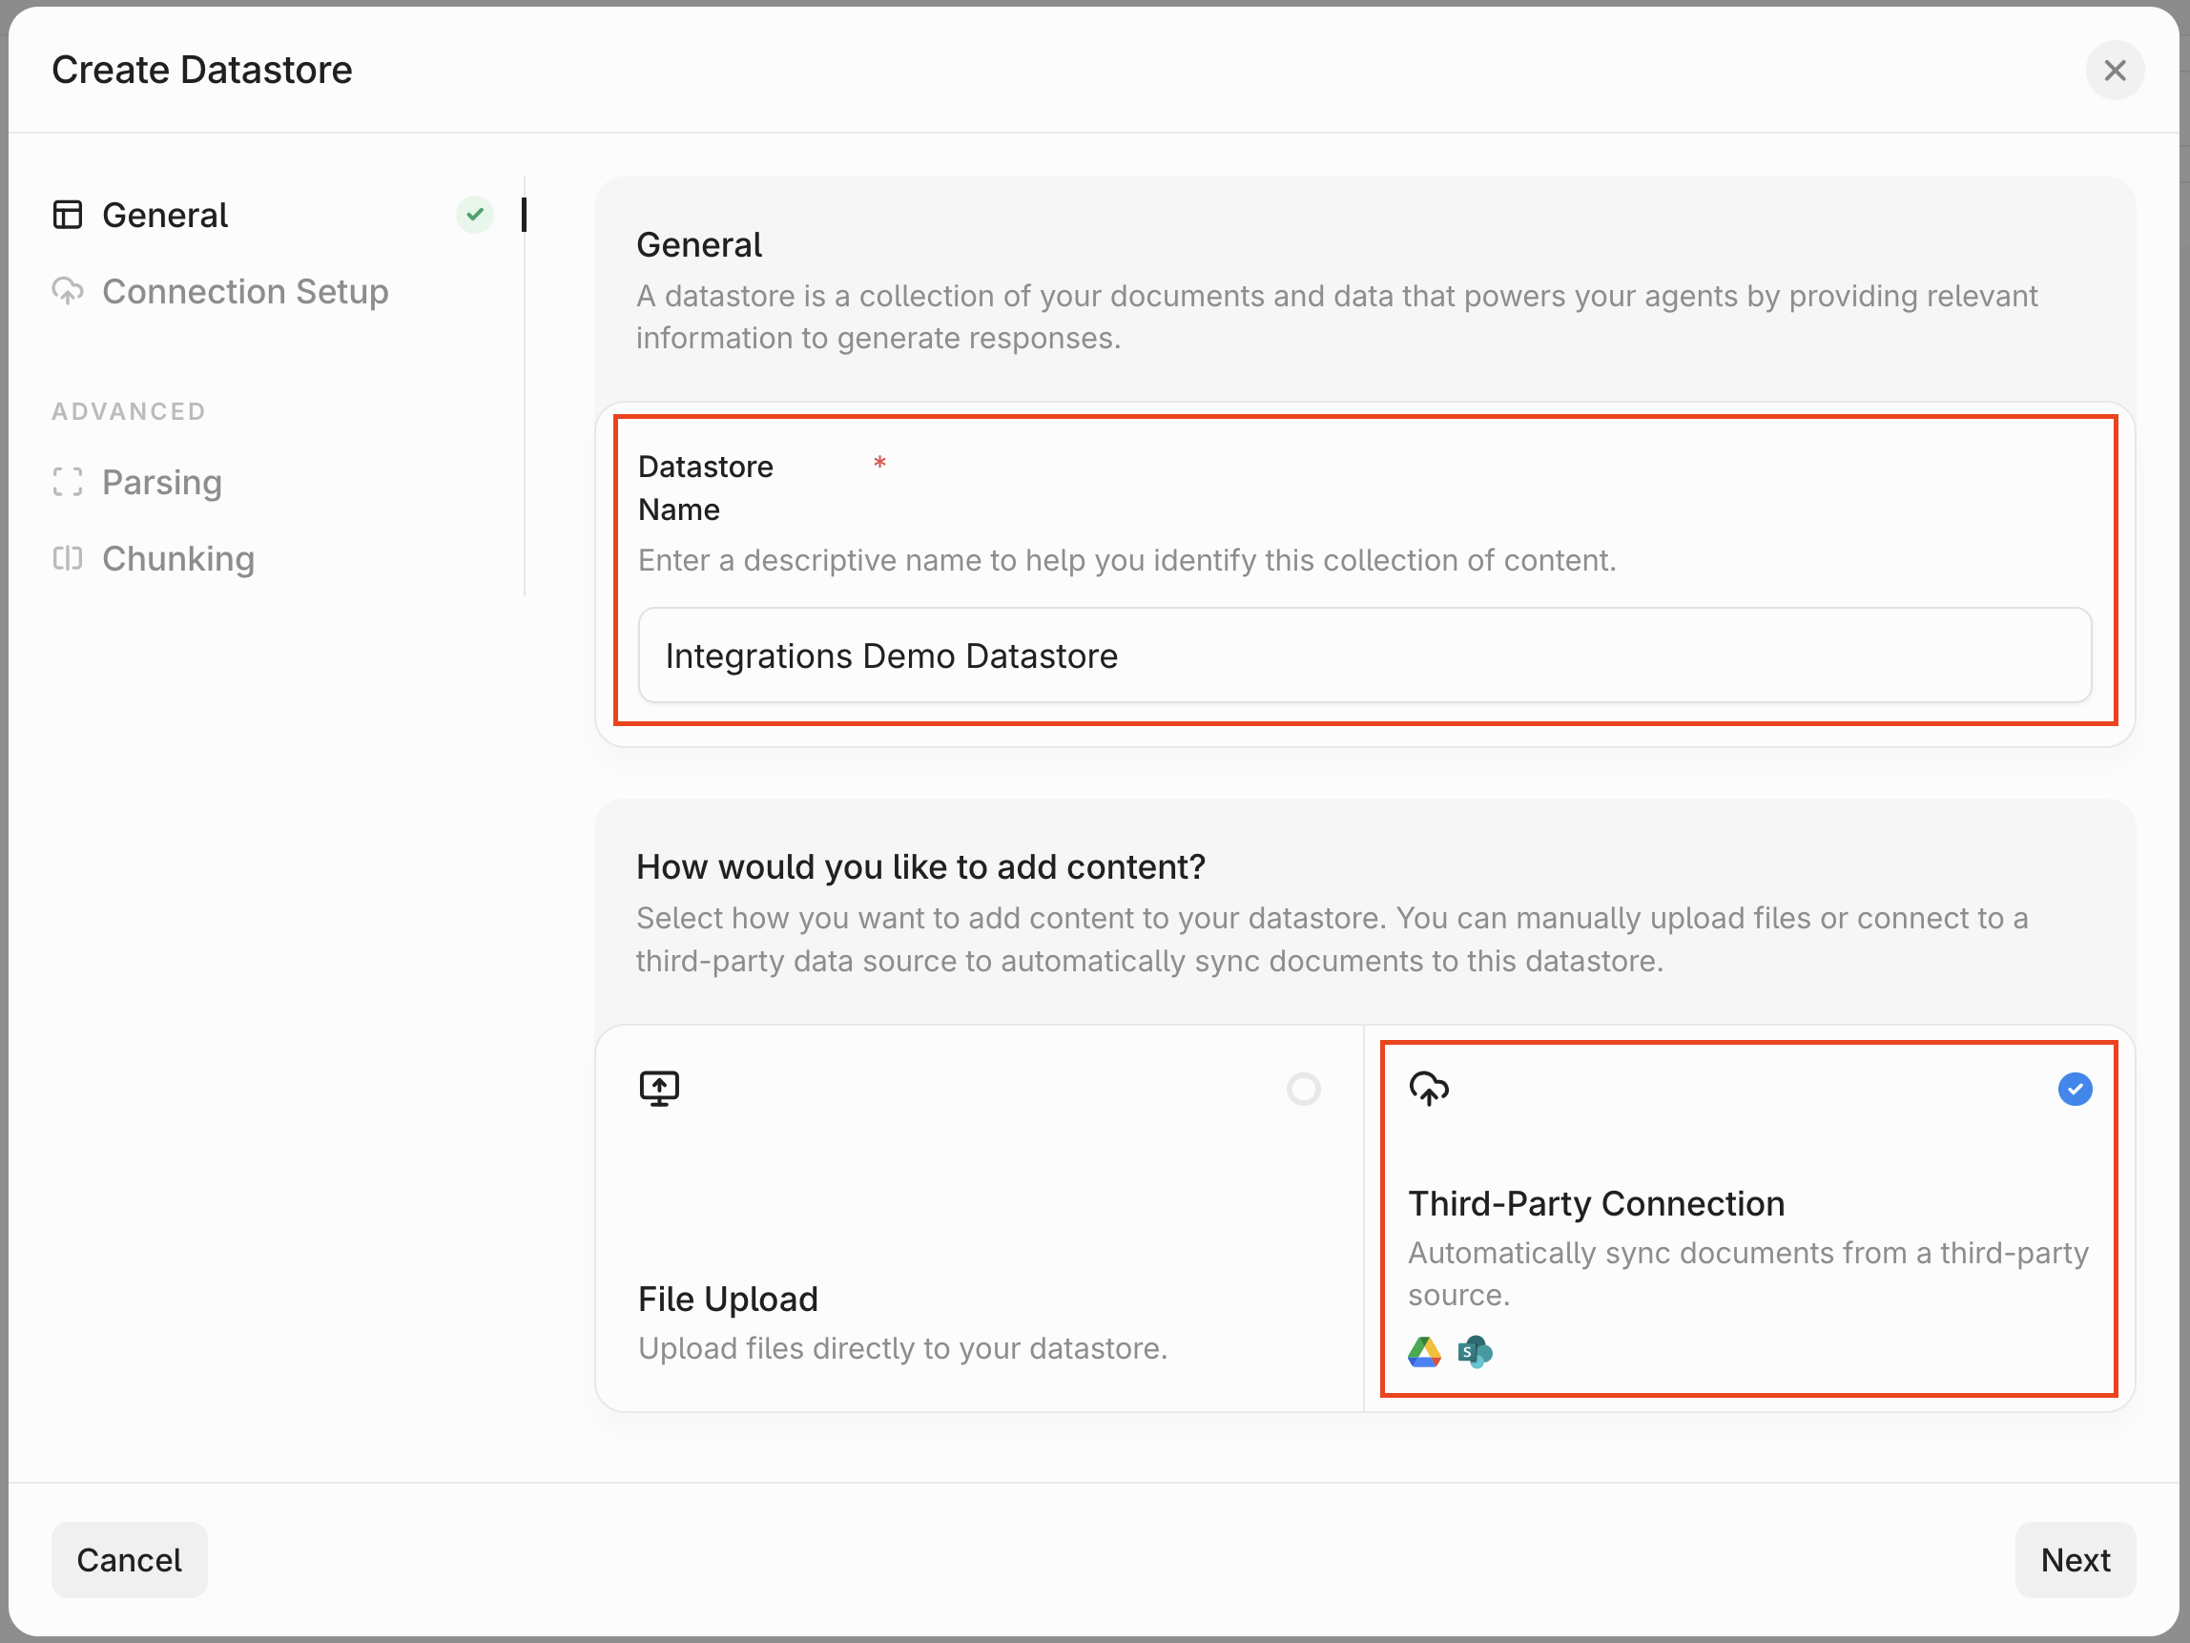
Task: Close the Create Datastore dialog
Action: tap(2115, 71)
